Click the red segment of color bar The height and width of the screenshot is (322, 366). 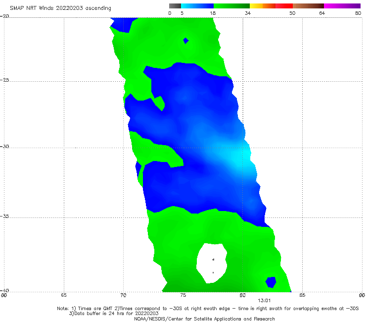[x=284, y=6]
